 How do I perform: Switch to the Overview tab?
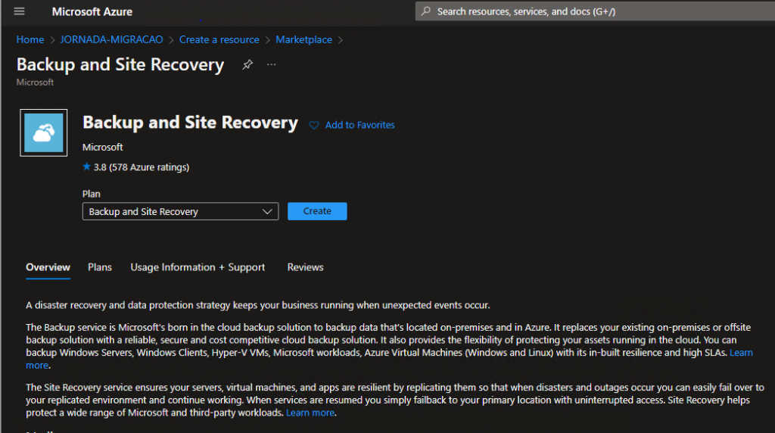pos(48,267)
